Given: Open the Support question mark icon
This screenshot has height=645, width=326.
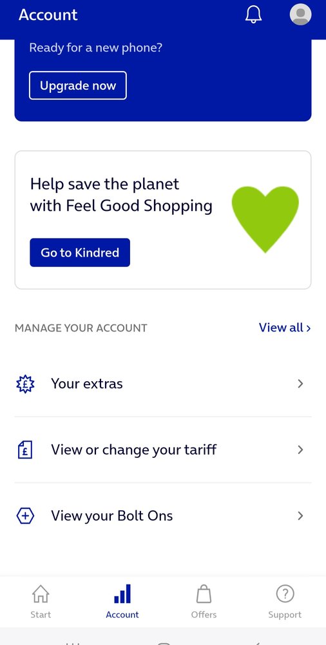Looking at the screenshot, I should [x=285, y=594].
